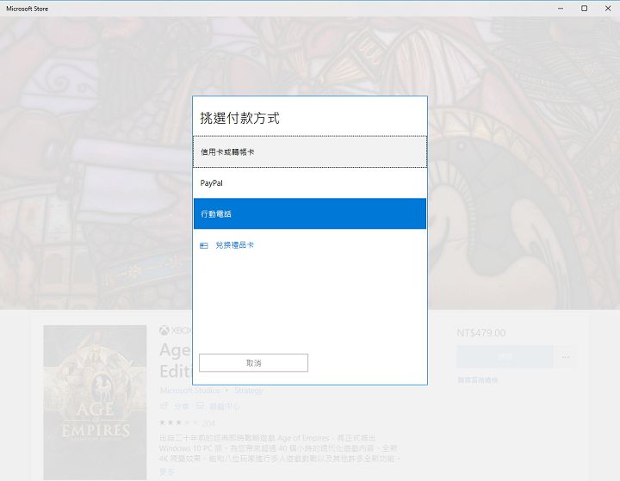
Task: Click the gift card icon
Action: [x=203, y=246]
